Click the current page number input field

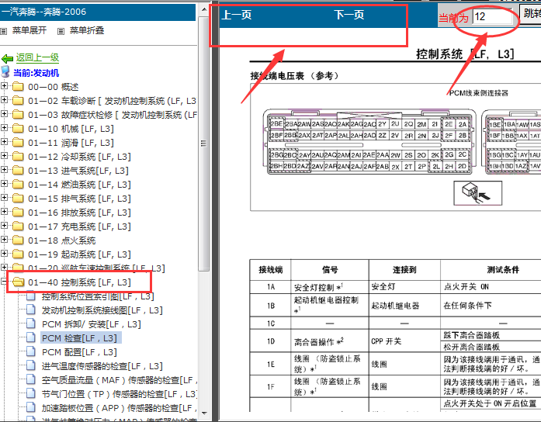click(x=492, y=16)
